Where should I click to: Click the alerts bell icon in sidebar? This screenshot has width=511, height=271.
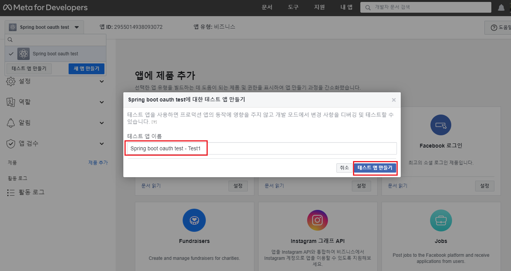pos(11,123)
